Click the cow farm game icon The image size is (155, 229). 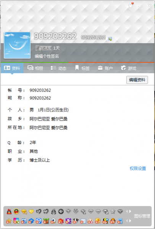pos(76,221)
